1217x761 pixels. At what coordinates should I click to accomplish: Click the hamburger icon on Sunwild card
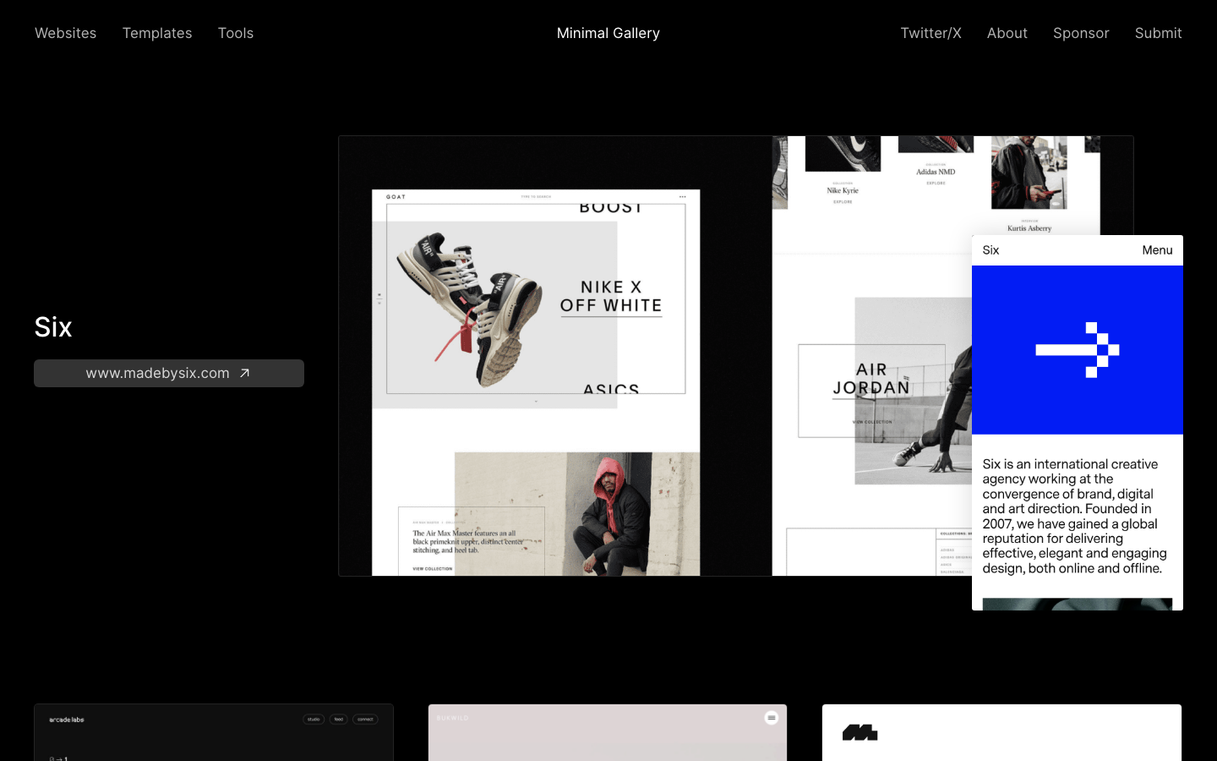tap(771, 718)
